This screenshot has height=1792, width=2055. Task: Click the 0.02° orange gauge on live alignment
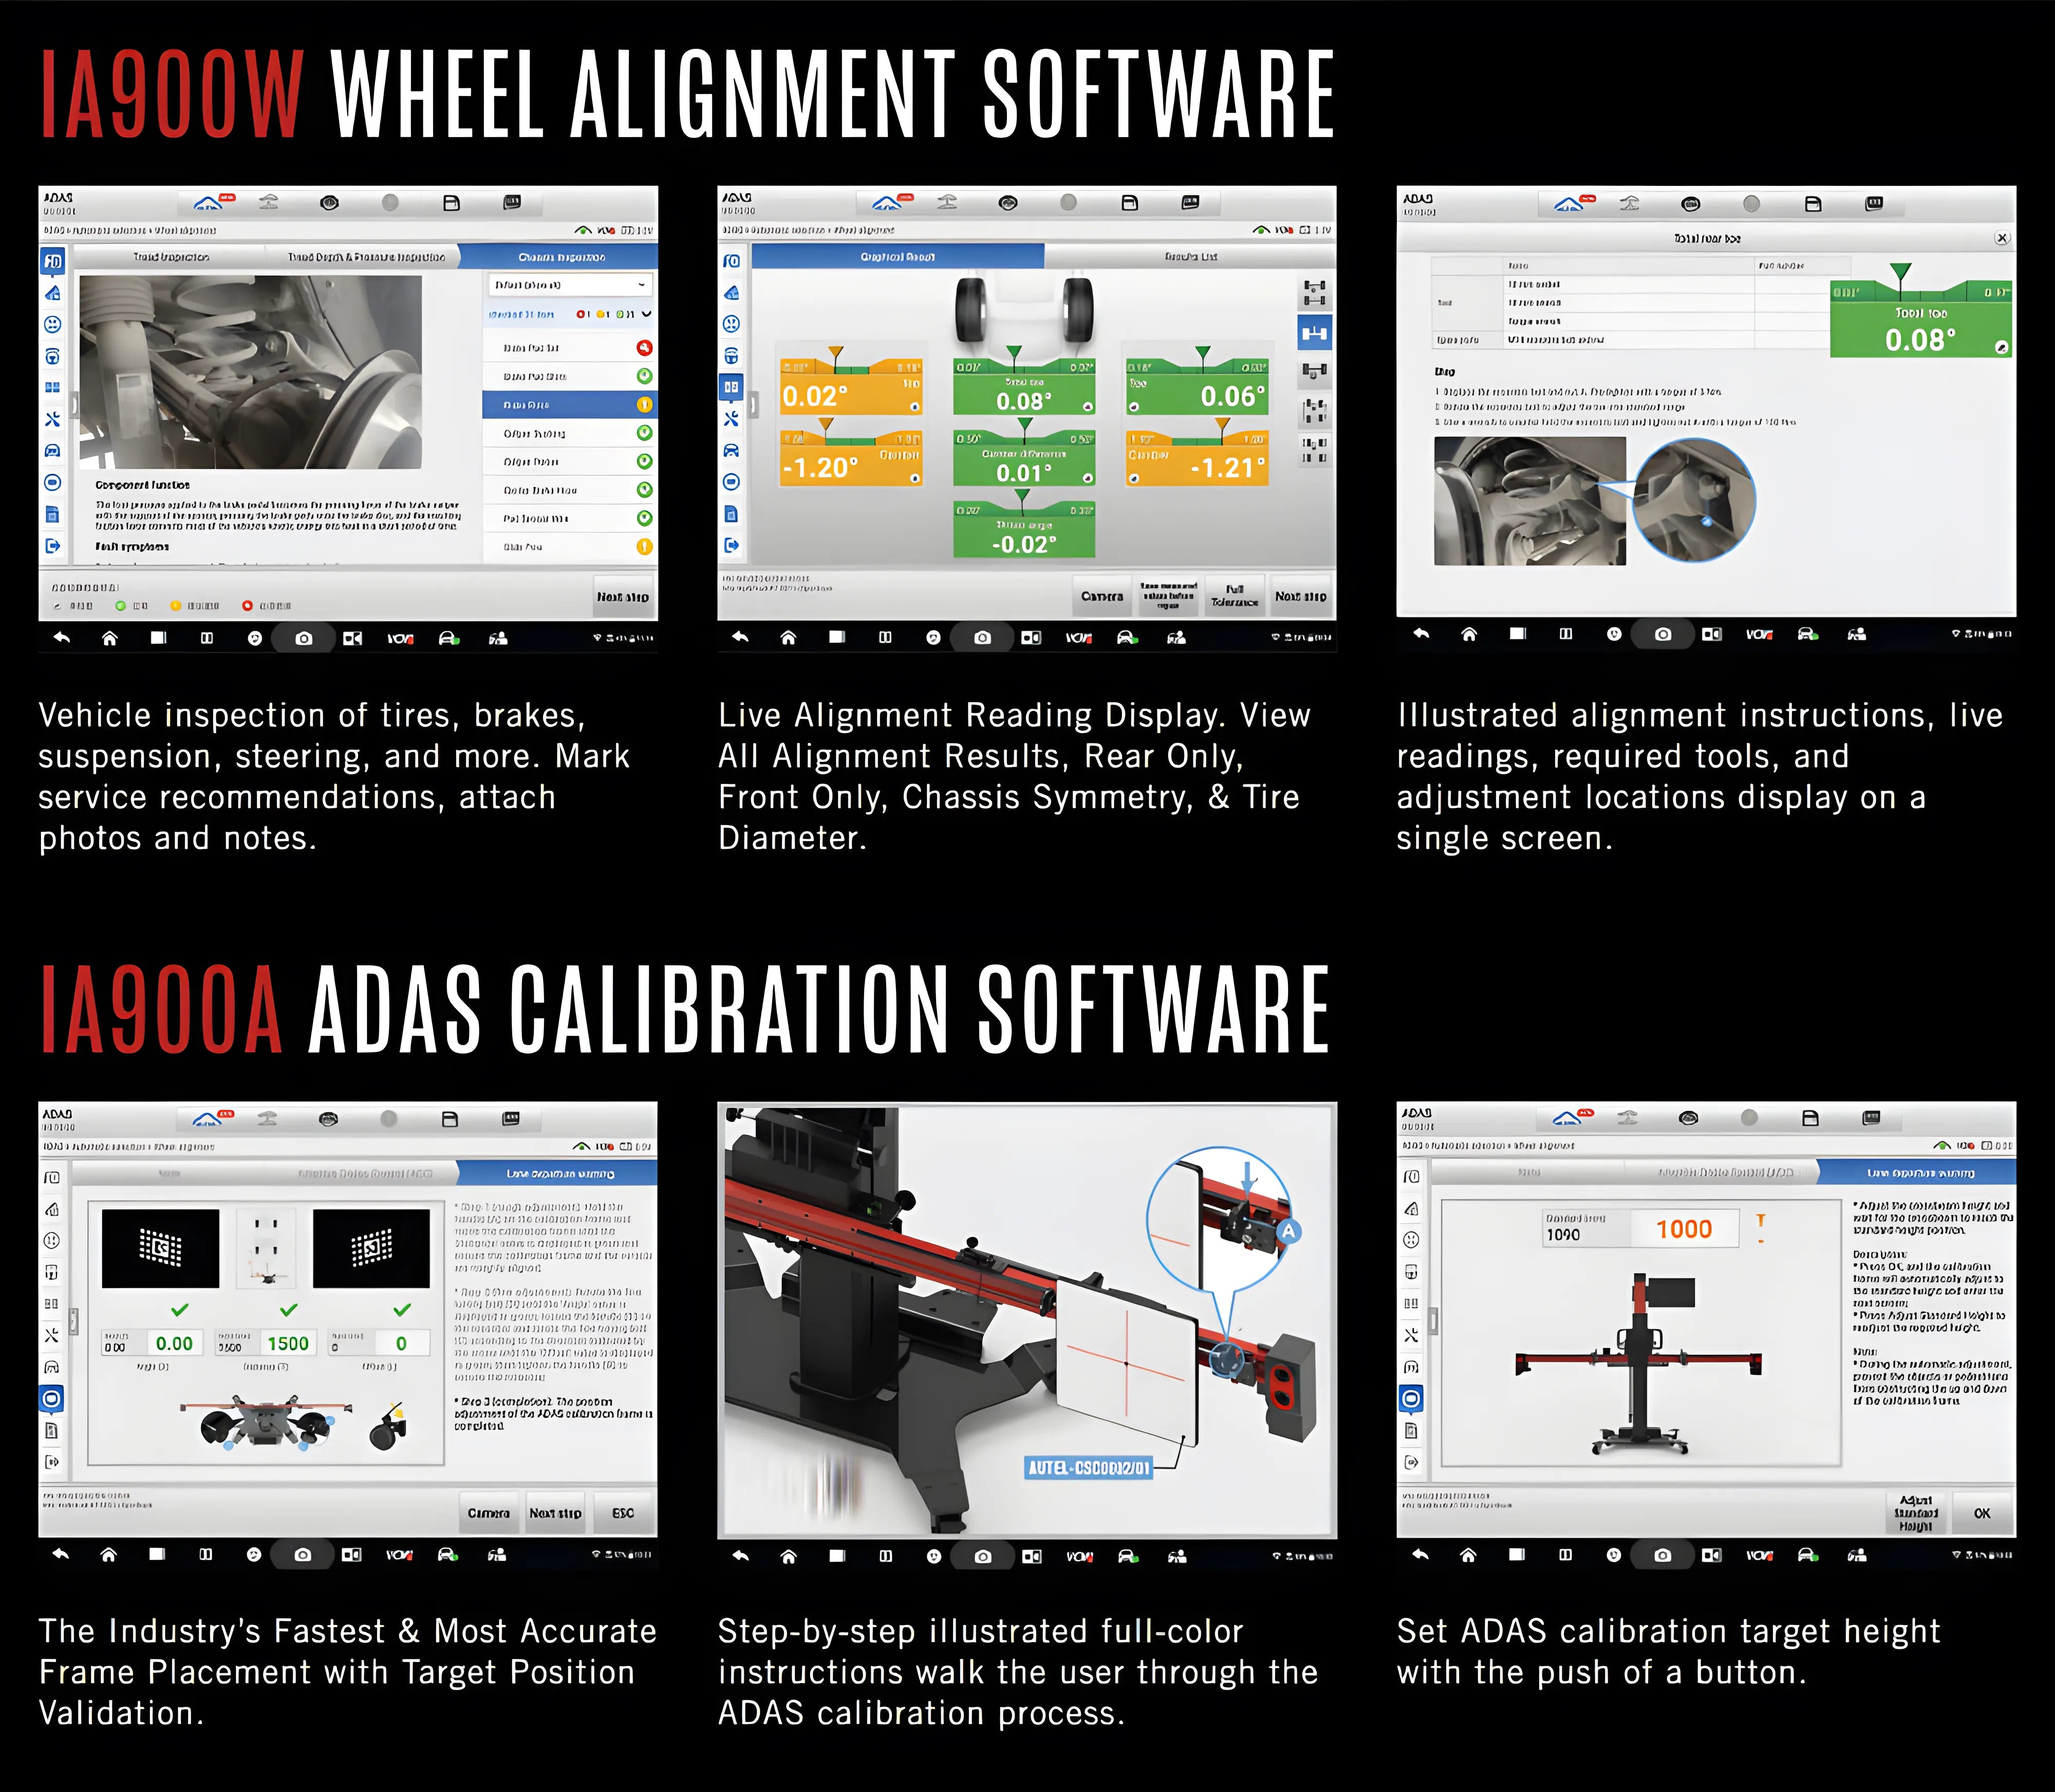pos(851,388)
